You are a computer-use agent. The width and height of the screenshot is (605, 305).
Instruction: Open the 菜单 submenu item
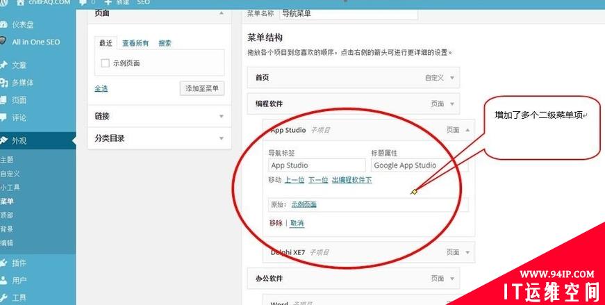tap(7, 201)
